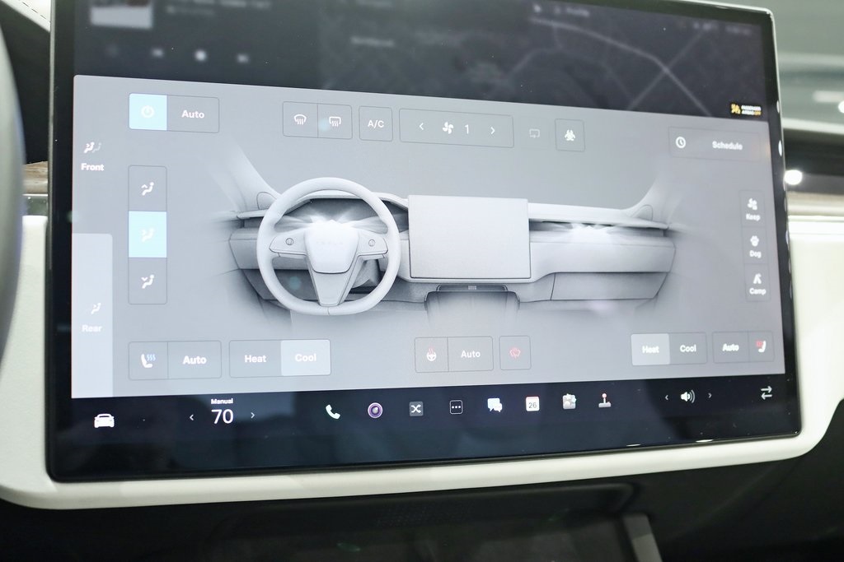
Task: Open the Calendar app icon
Action: pyautogui.click(x=532, y=404)
